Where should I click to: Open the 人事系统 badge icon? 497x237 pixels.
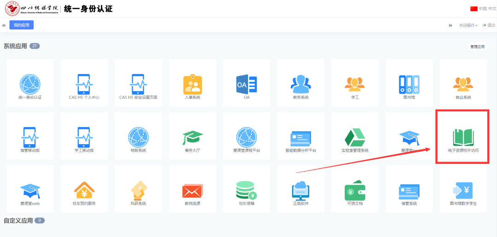(192, 84)
